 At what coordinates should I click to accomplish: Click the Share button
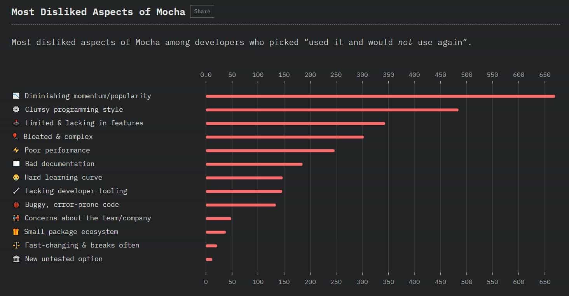pos(202,12)
